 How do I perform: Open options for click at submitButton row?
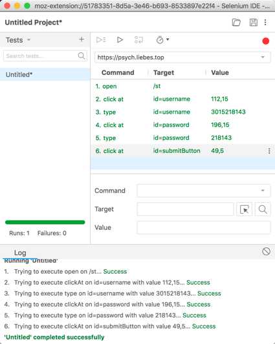pyautogui.click(x=269, y=151)
